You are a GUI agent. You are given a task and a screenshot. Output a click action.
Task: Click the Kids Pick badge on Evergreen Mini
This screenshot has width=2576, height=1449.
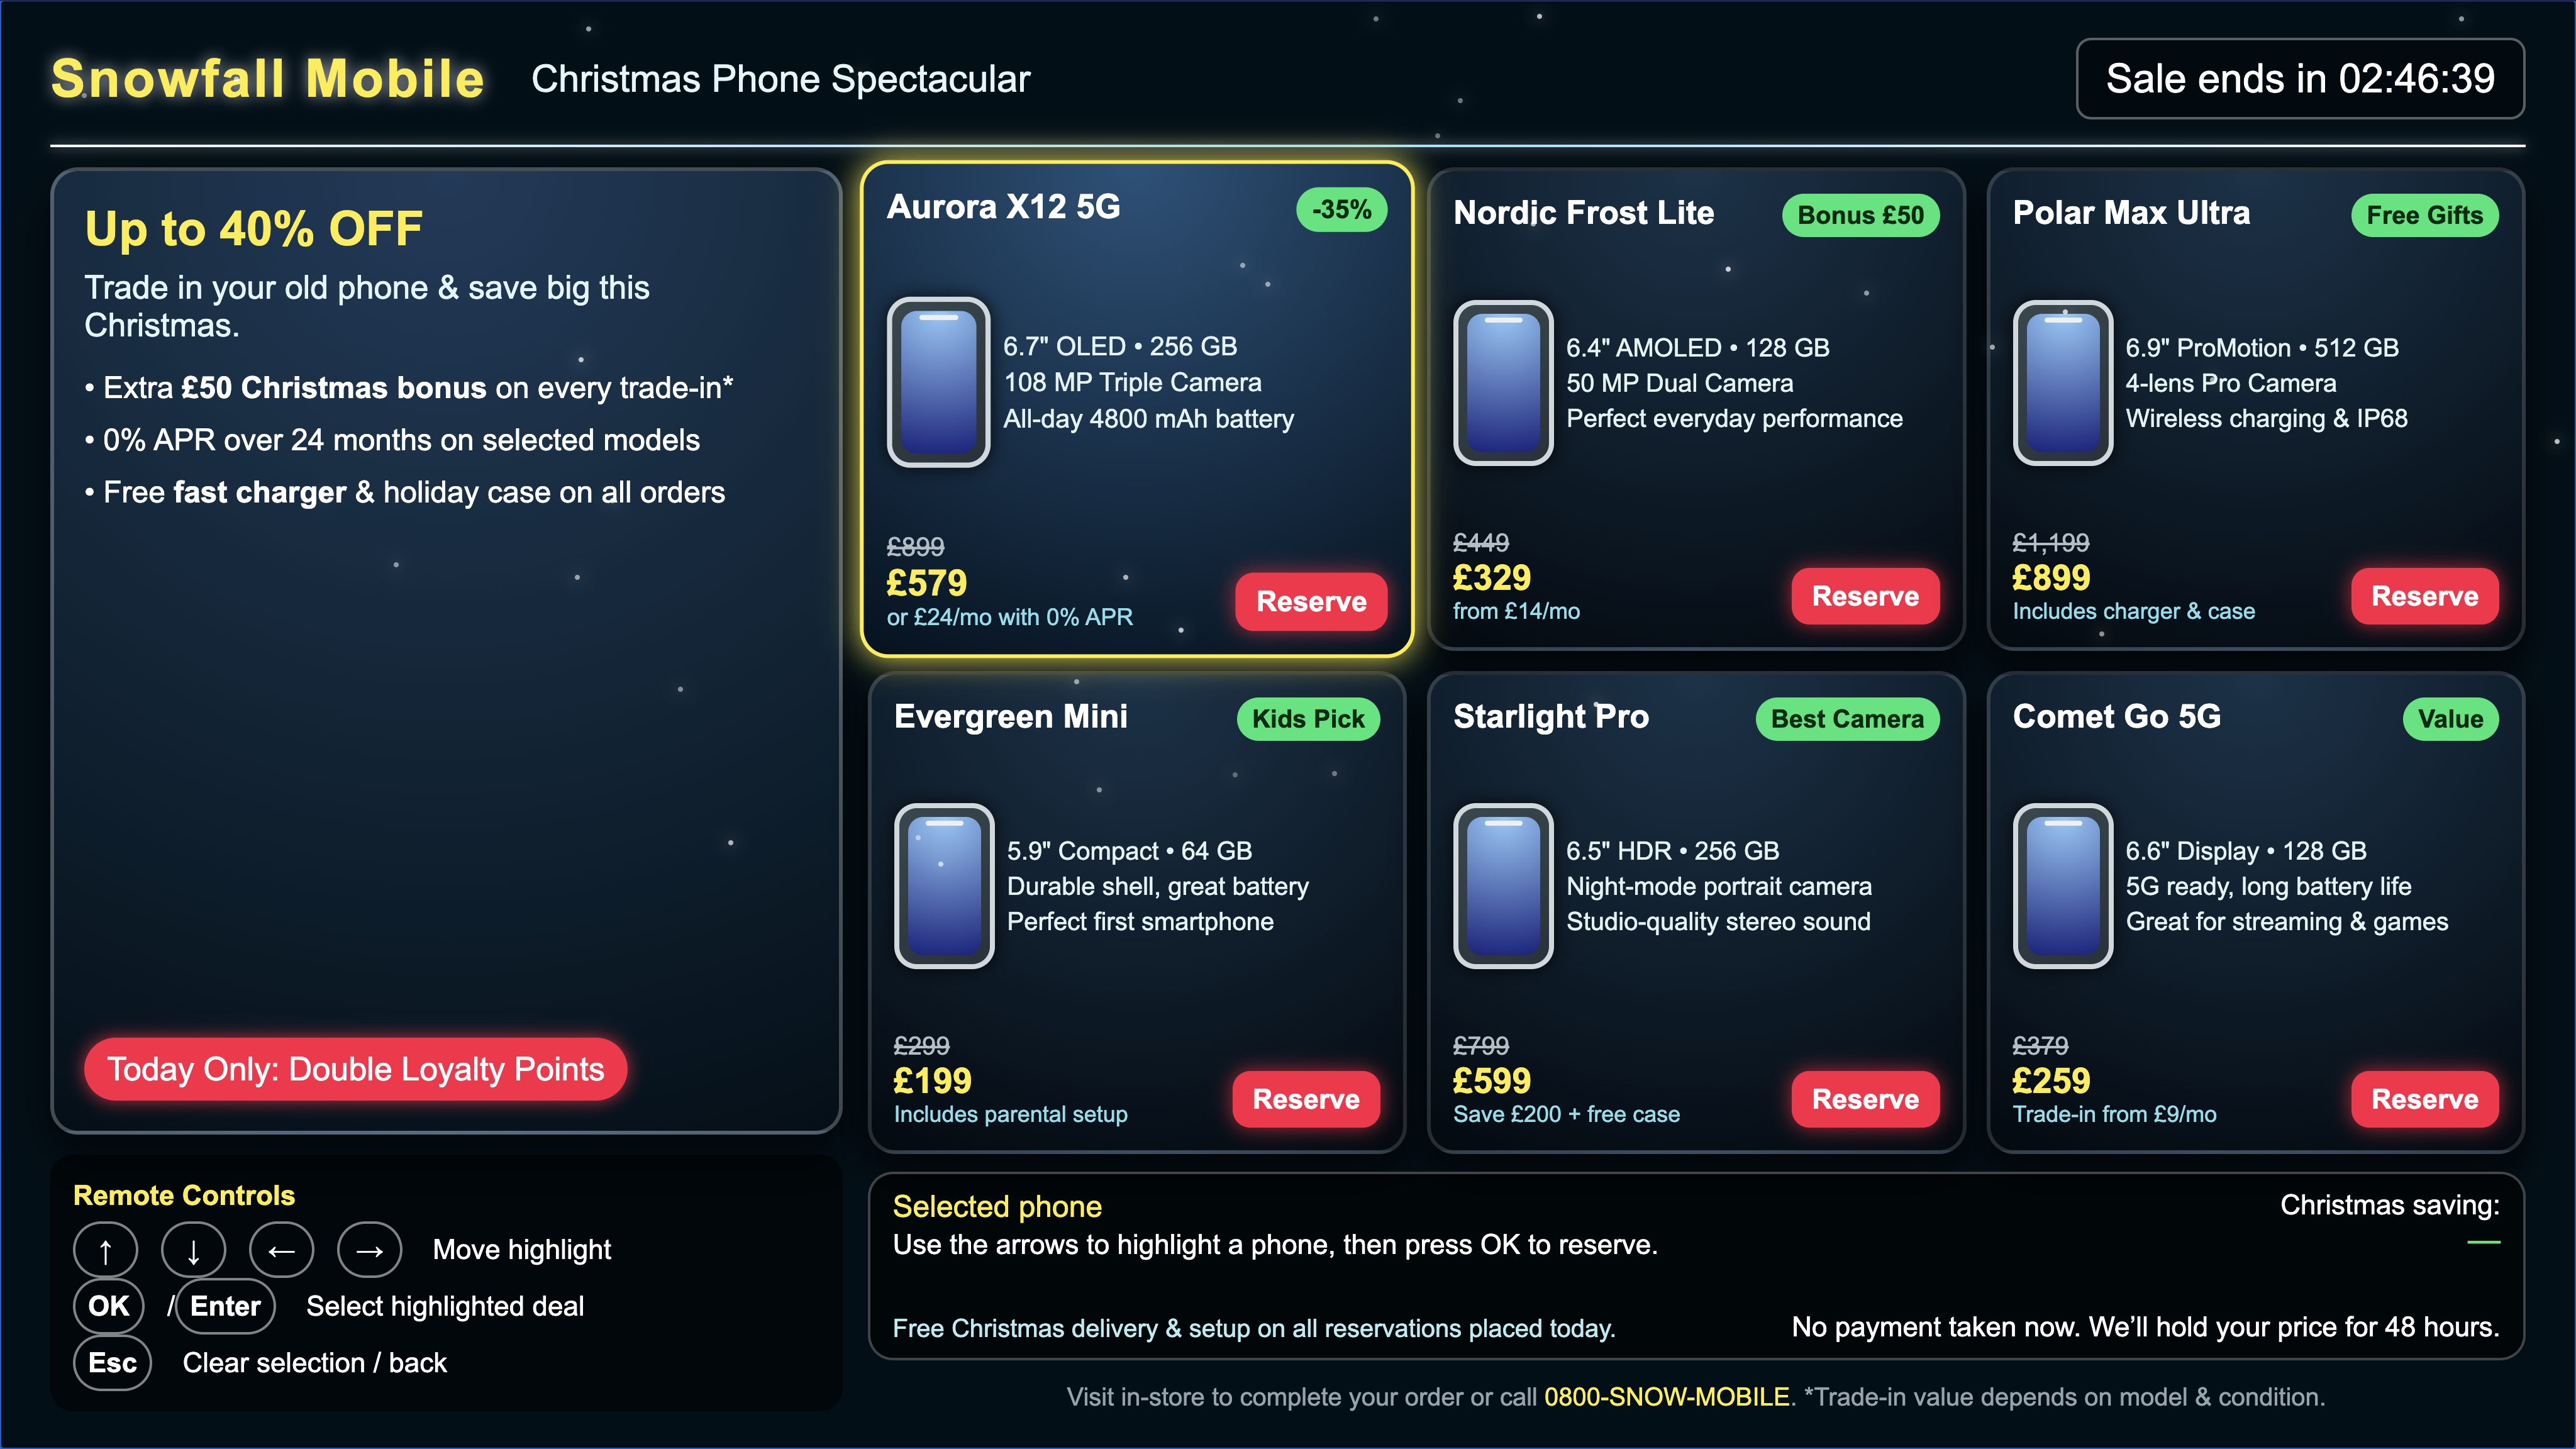click(1308, 719)
